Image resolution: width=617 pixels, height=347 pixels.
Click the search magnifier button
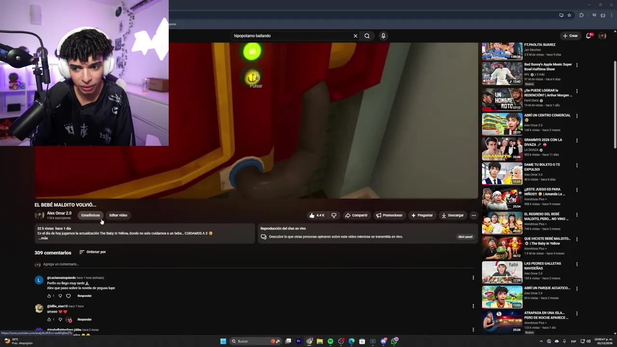[367, 36]
